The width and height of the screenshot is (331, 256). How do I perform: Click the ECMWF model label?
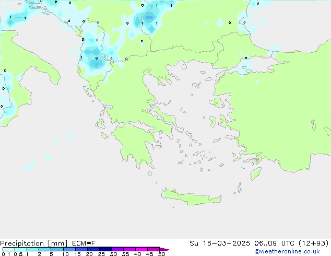coord(84,243)
